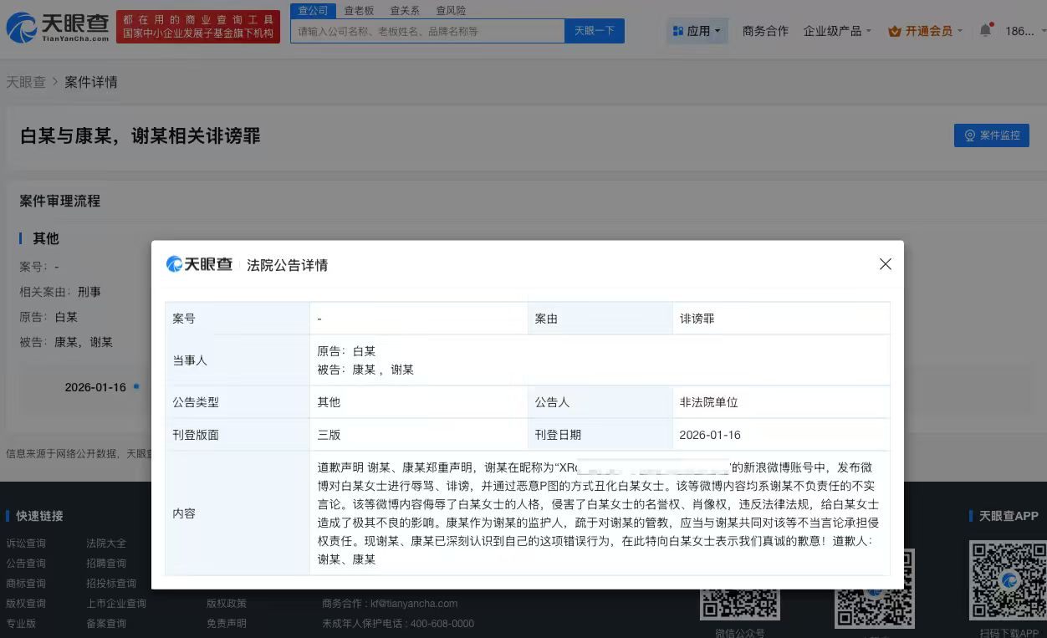Expand the 应用 dropdown menu
The height and width of the screenshot is (638, 1047).
tap(697, 30)
